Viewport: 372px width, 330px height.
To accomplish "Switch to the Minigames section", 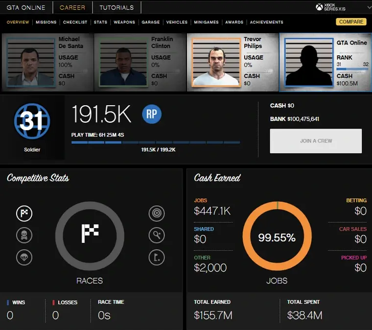I will click(206, 22).
